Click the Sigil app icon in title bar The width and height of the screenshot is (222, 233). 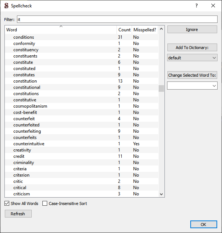point(6,6)
